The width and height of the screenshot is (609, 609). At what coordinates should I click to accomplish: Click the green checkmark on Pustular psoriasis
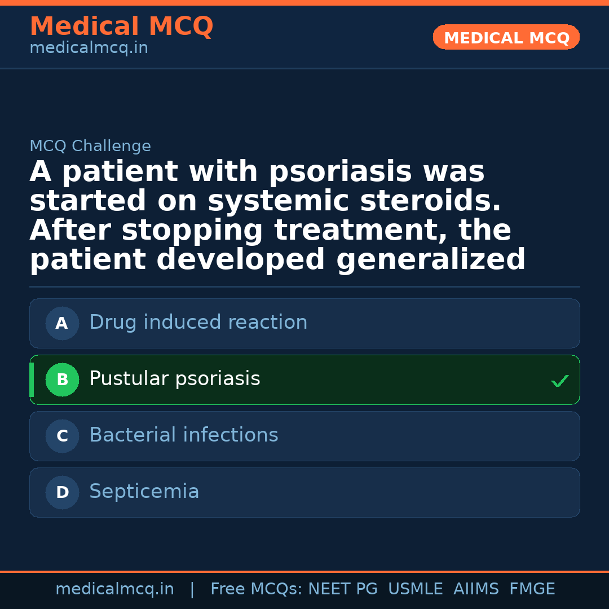coord(559,381)
